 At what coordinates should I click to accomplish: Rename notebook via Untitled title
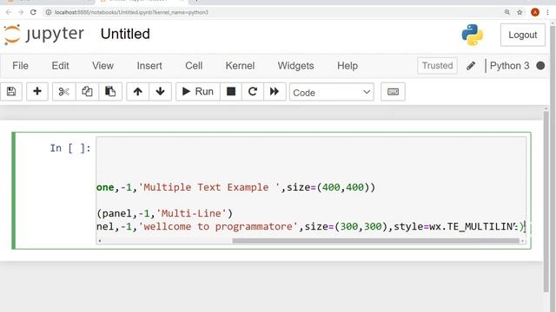tap(125, 35)
